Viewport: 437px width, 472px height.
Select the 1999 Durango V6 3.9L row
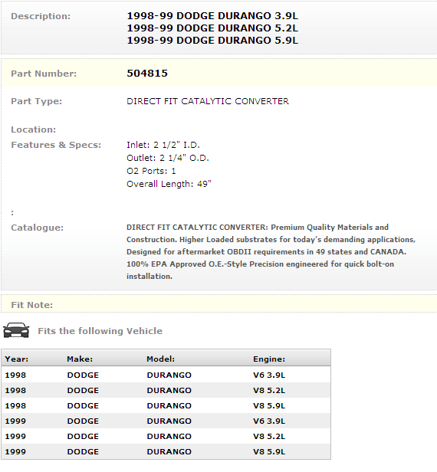point(166,421)
